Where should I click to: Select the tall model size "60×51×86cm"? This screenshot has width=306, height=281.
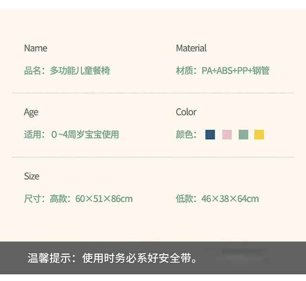tap(104, 199)
